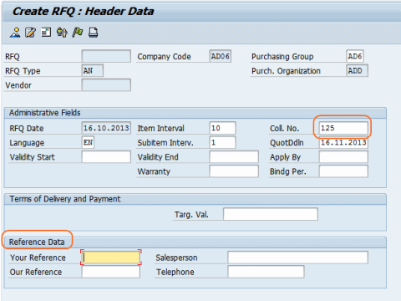Open header texts via notepad-pencil icon

coord(30,33)
